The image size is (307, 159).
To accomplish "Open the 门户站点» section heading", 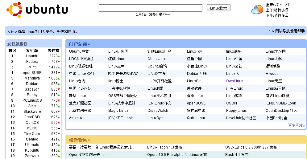I will (79, 44).
